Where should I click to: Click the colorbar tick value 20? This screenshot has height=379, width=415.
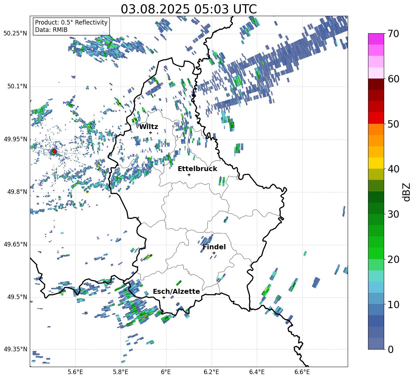[x=393, y=259]
